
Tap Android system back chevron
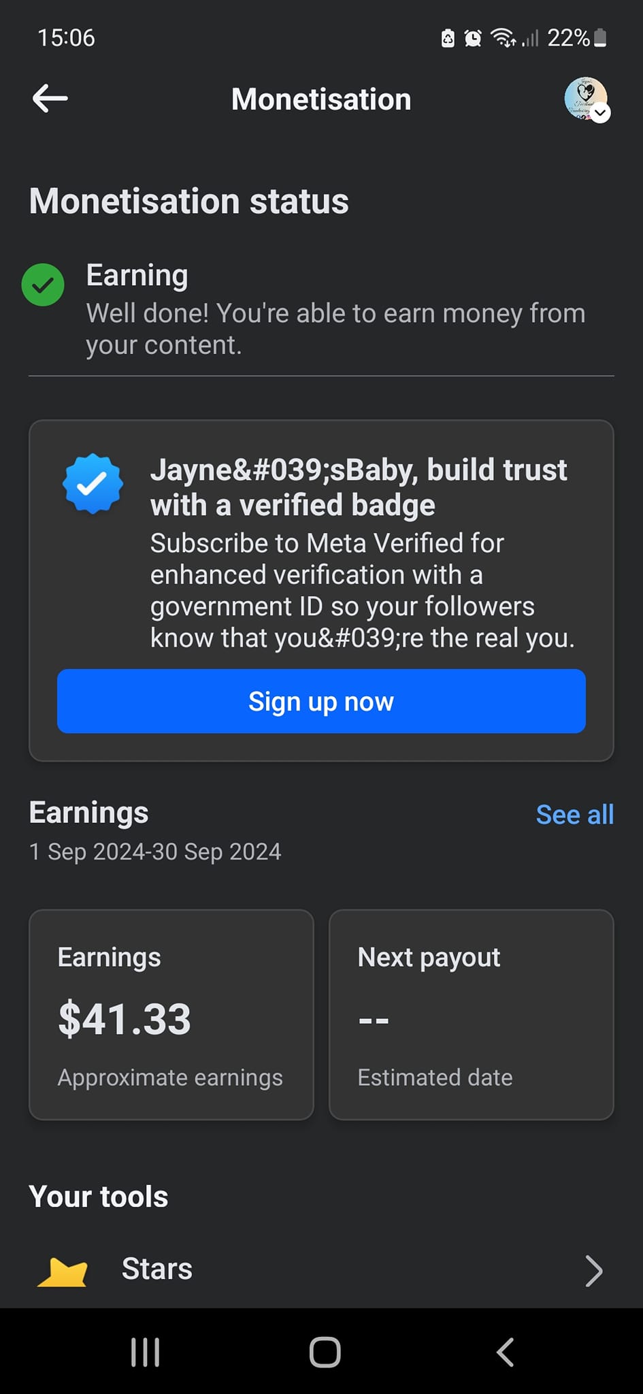[505, 1352]
